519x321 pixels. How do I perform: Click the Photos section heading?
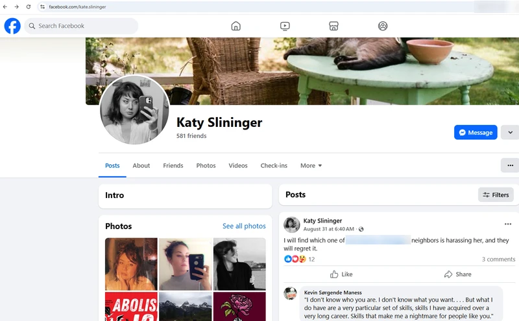(x=119, y=227)
